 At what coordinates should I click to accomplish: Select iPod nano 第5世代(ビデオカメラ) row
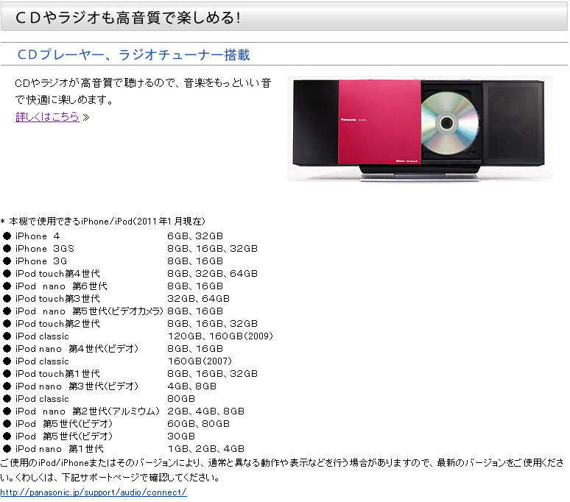tap(113, 311)
